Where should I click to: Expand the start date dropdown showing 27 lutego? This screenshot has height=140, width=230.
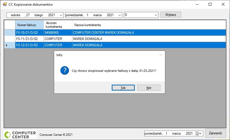(61, 15)
